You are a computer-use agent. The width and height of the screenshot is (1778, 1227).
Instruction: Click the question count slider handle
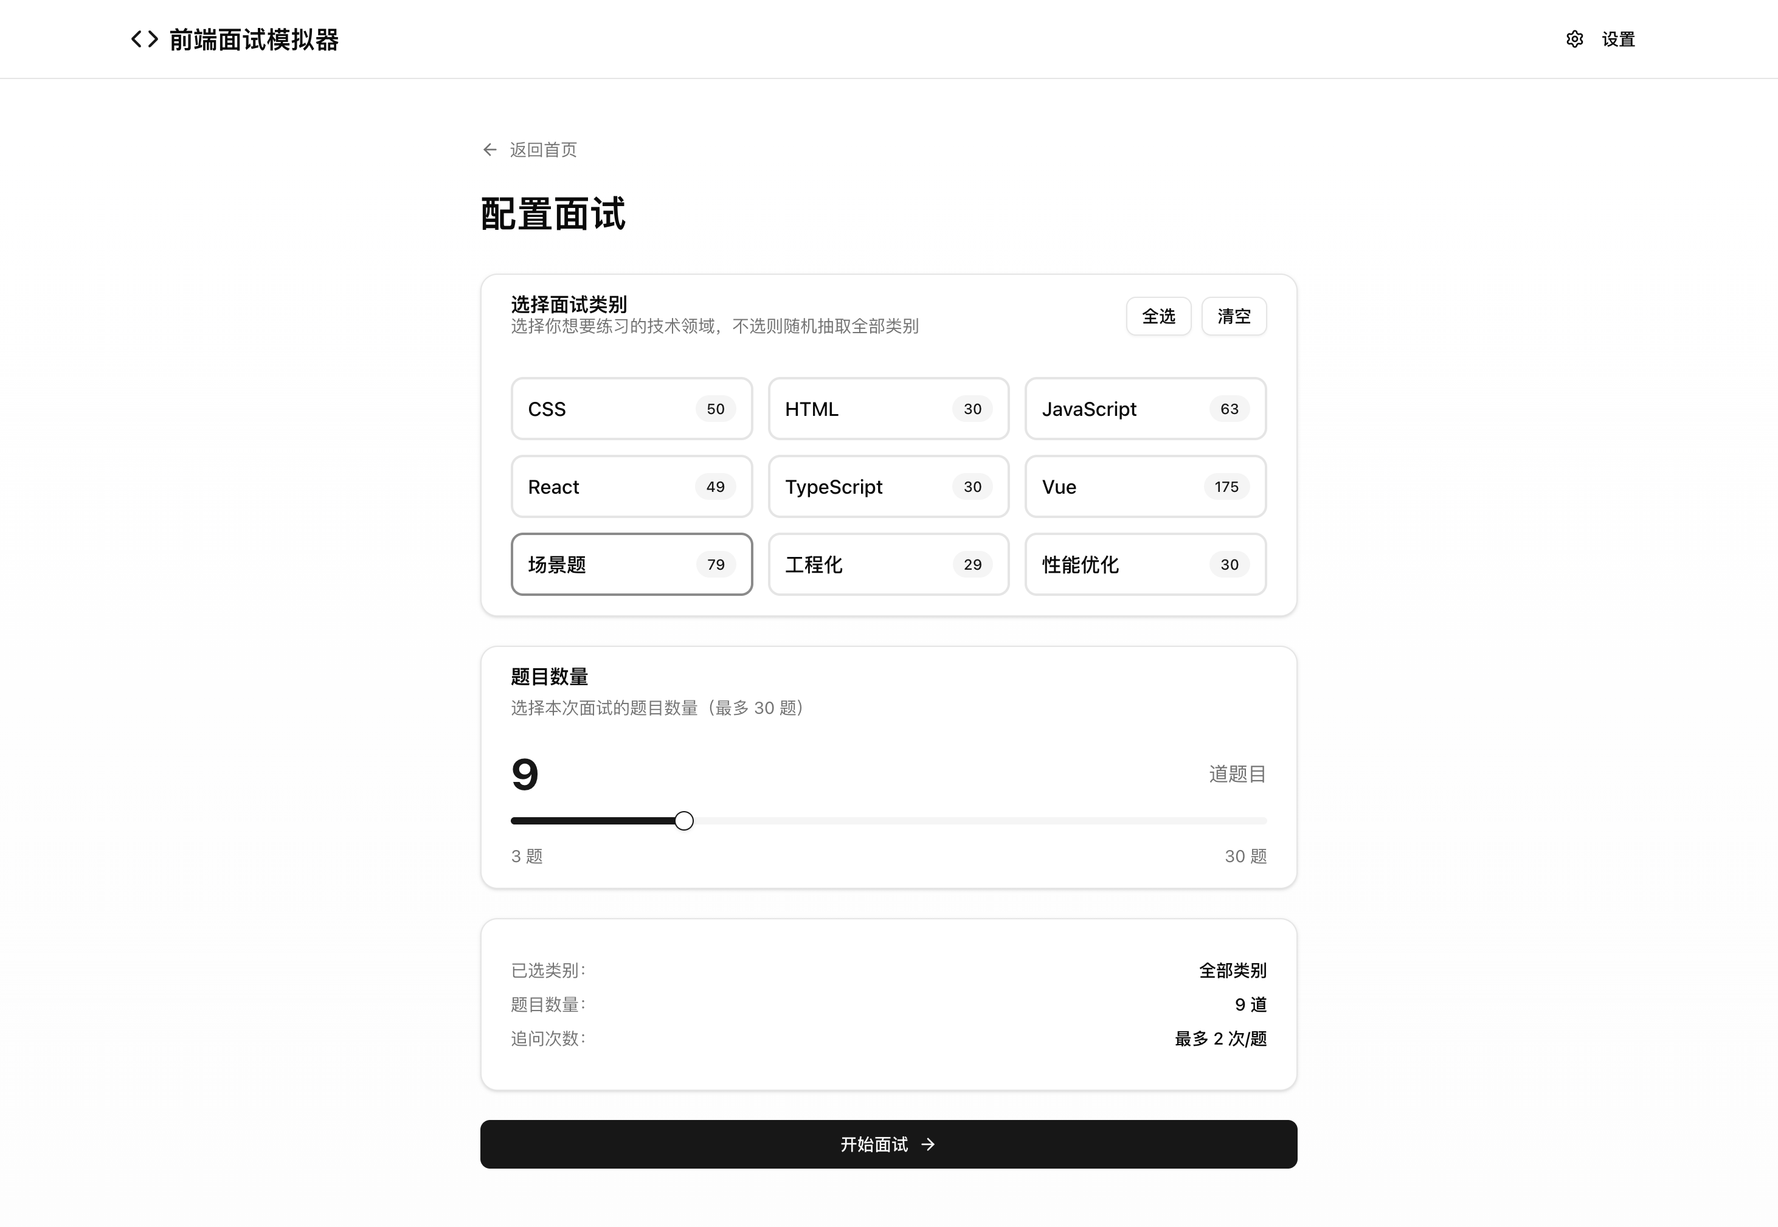pyautogui.click(x=683, y=820)
